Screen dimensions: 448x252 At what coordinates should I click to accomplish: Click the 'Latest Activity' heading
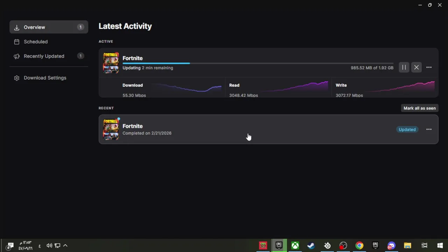pos(125,26)
